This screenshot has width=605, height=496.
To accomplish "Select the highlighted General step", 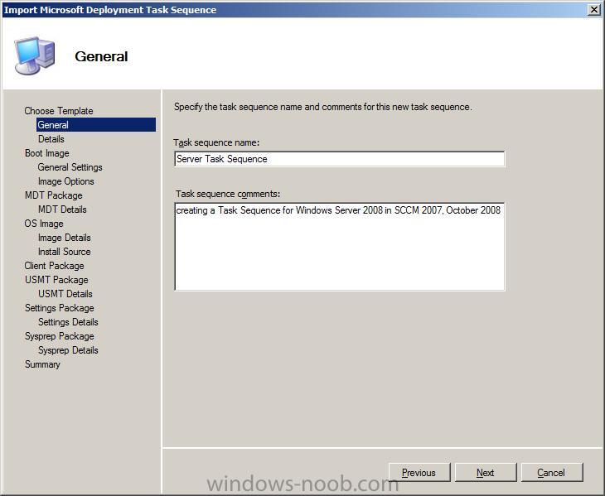I will 96,125.
